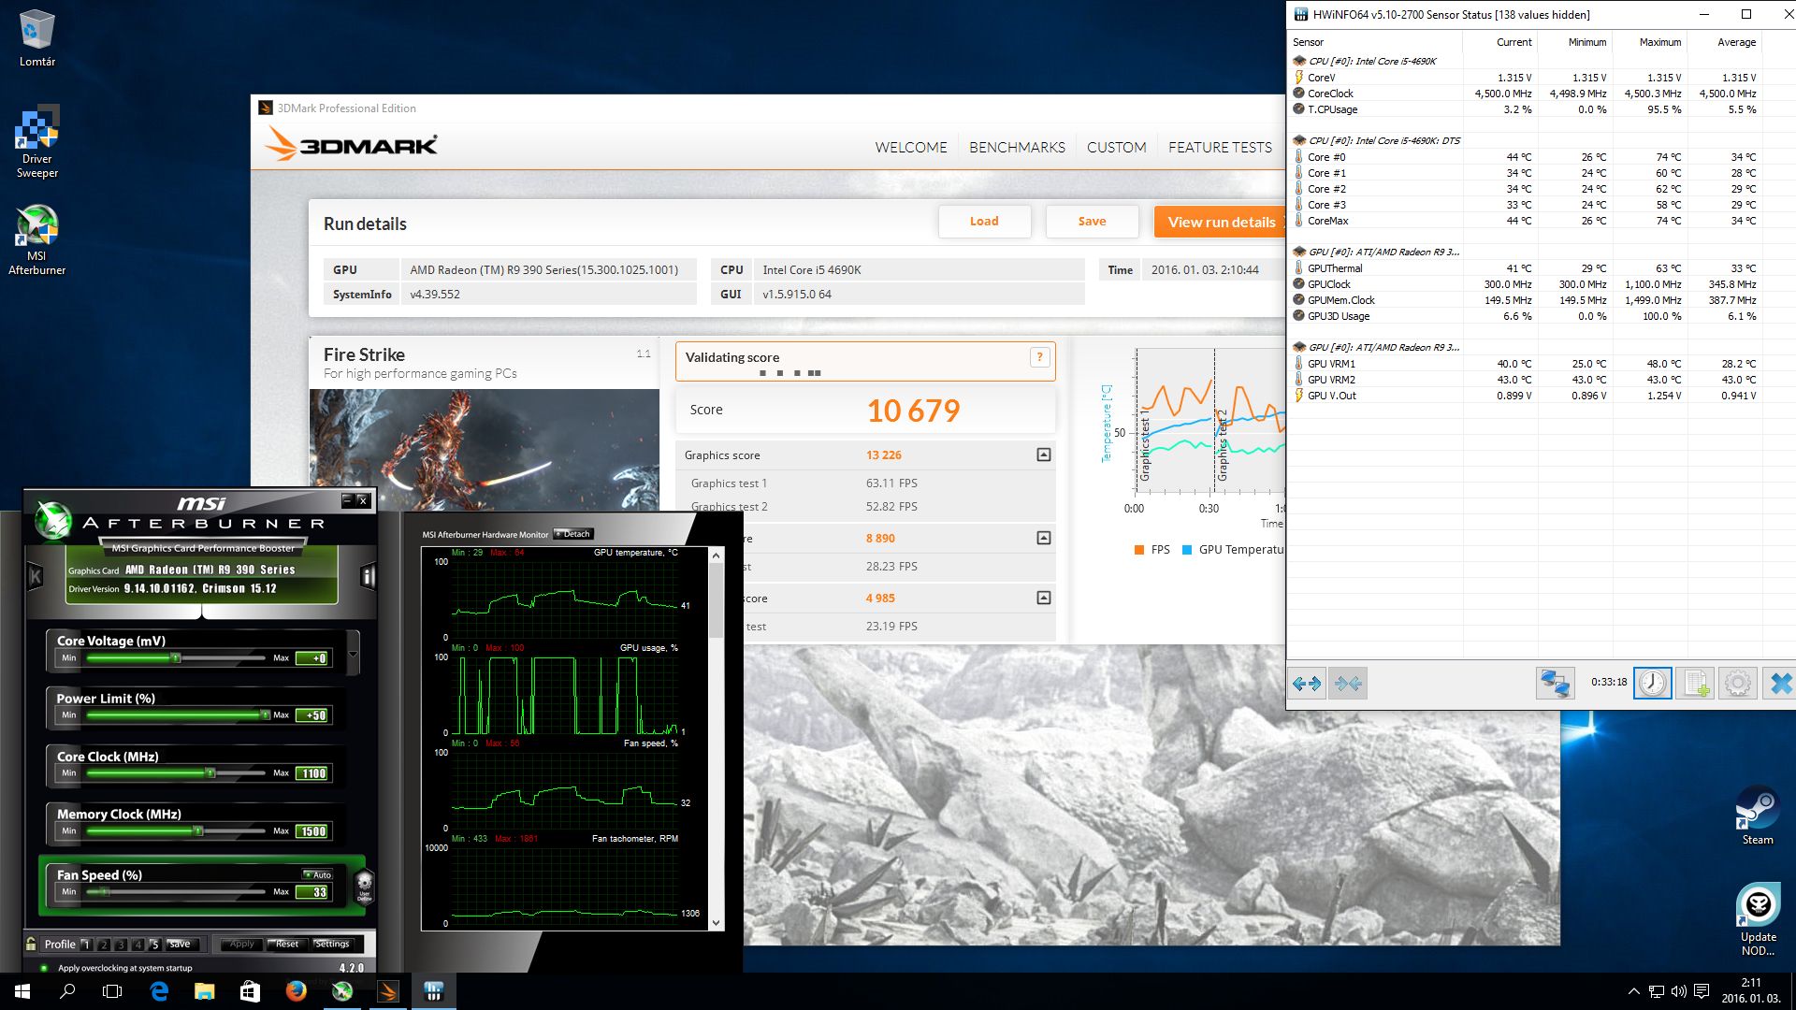Show hidden system tray icons chevron

1633,991
